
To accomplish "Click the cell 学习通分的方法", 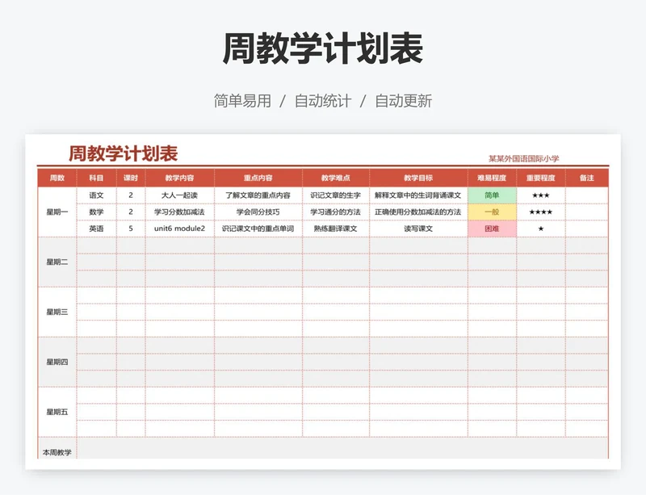I will 336,212.
